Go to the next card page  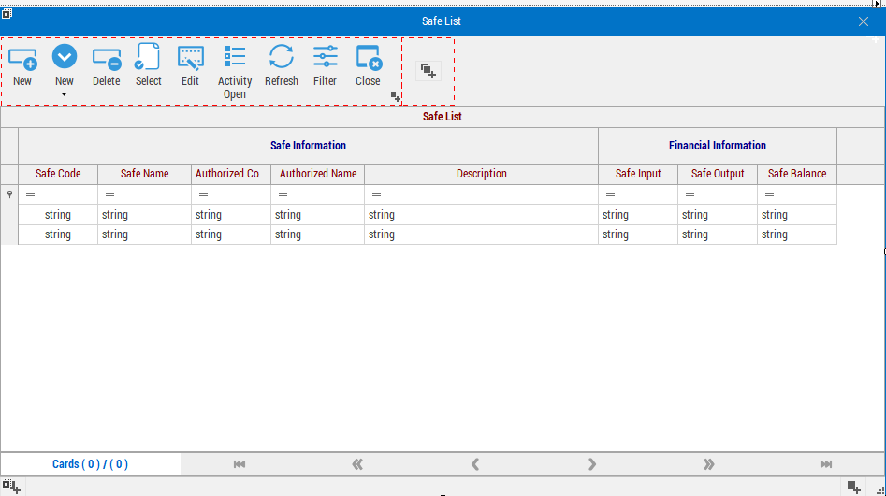[x=591, y=464]
